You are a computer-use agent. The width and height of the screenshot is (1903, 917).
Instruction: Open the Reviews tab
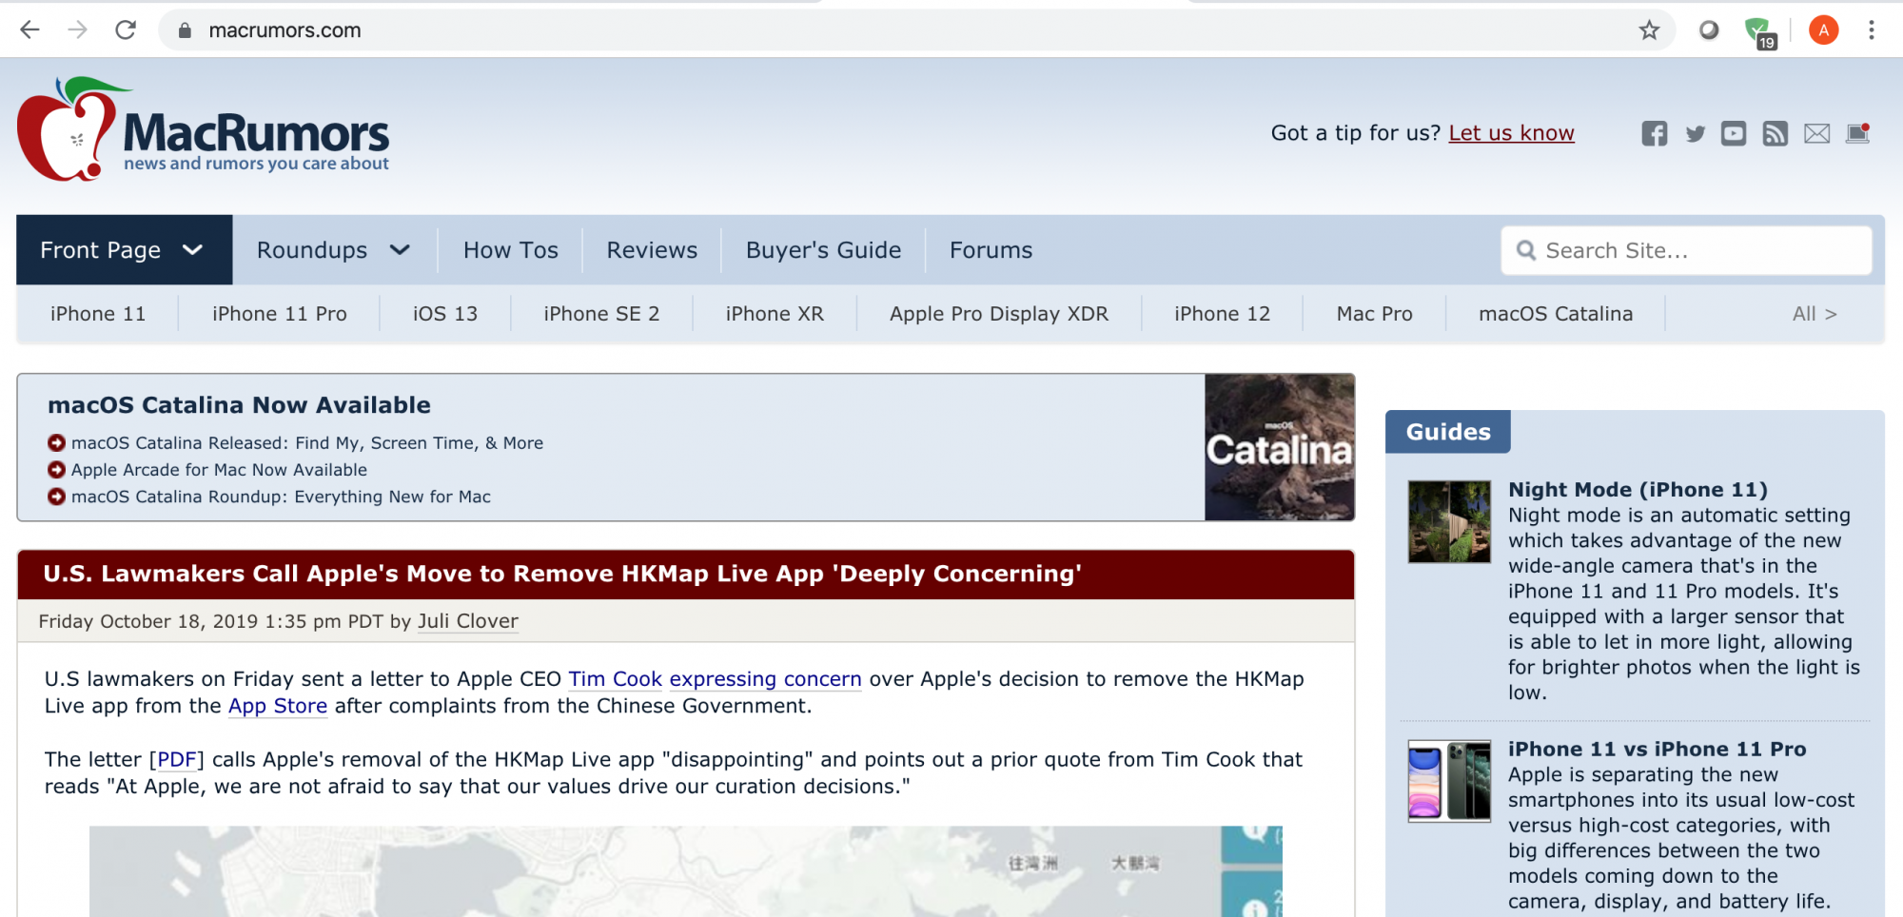[x=652, y=250]
